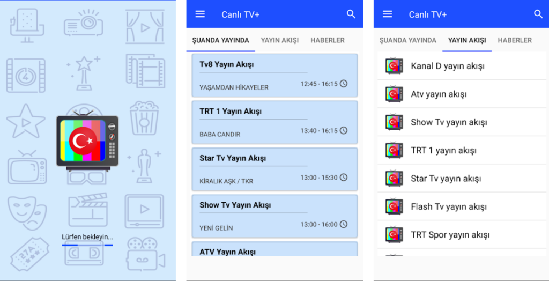Screen dimensions: 549x281
Task: Click clock icon in TRT 1 card
Action: [x=344, y=130]
